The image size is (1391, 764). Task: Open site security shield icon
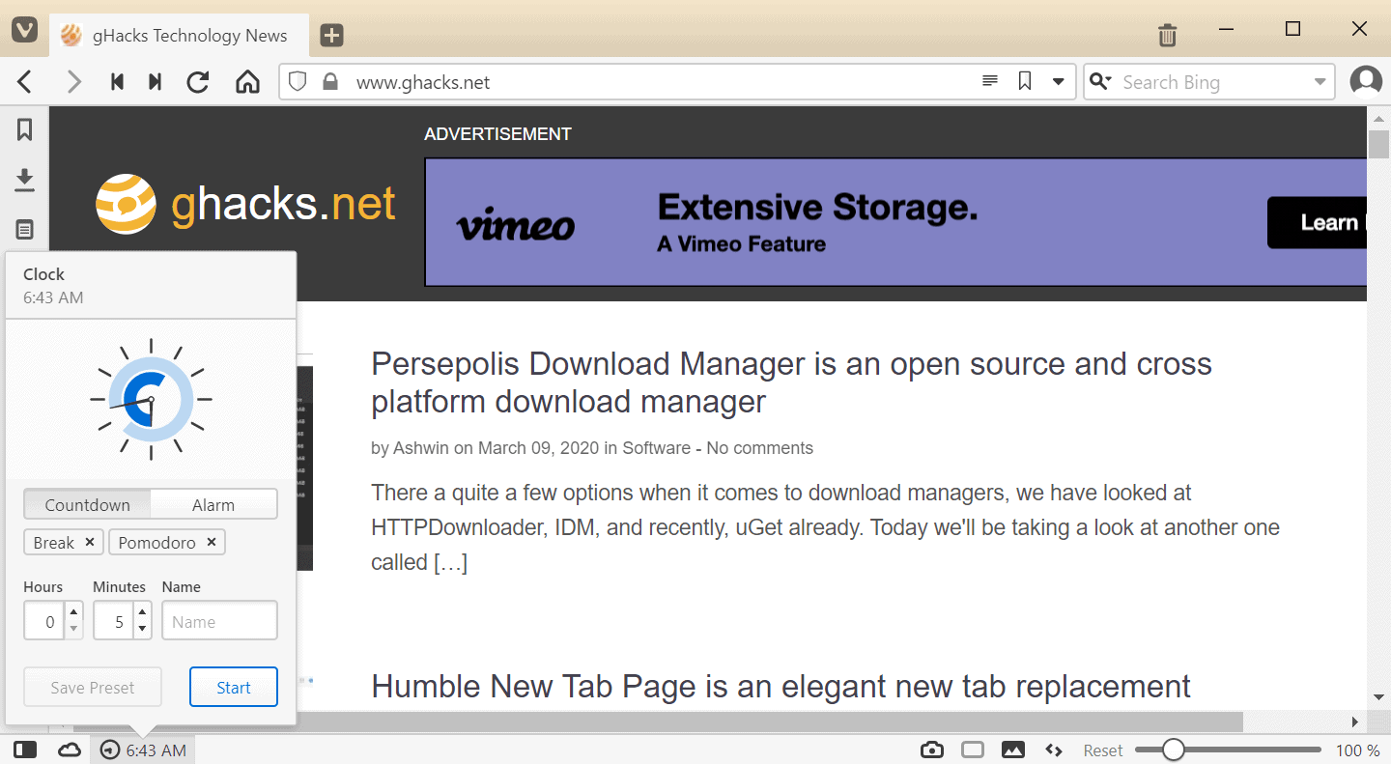(298, 82)
